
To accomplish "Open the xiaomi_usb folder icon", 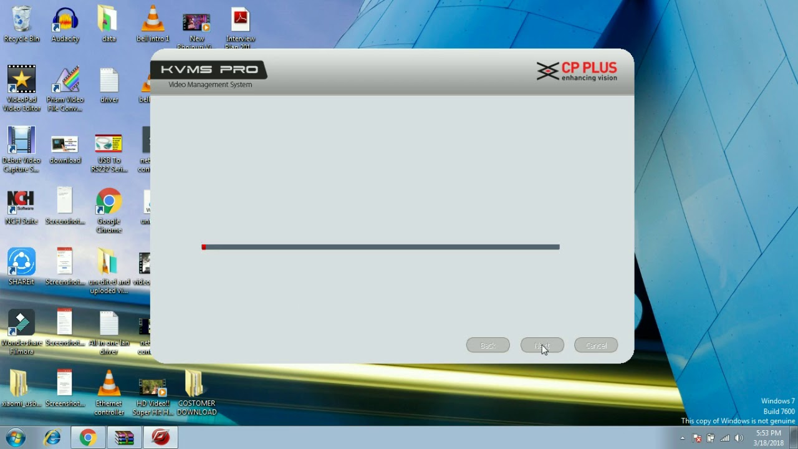I will [x=22, y=389].
